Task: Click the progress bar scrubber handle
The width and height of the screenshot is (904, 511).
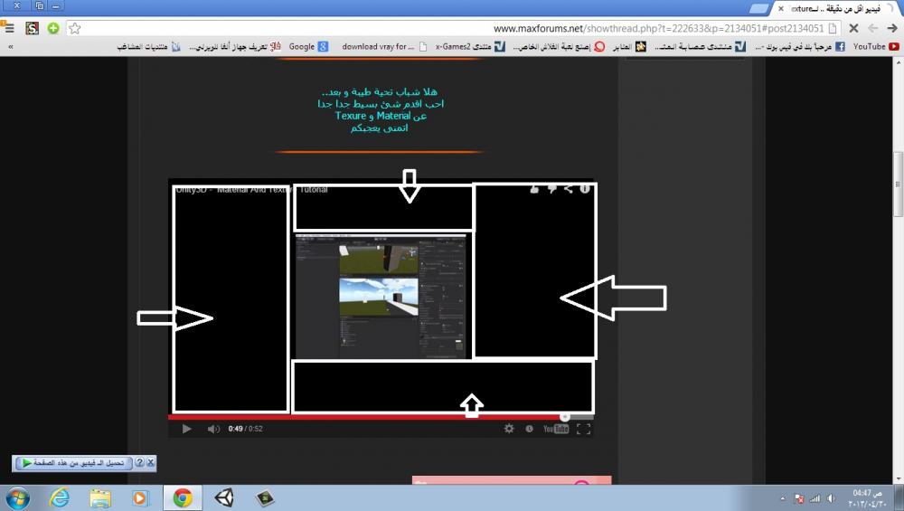Action: tap(565, 417)
